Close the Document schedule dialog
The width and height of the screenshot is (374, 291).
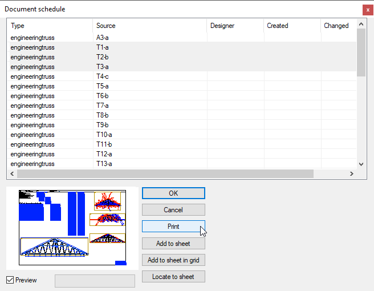367,10
